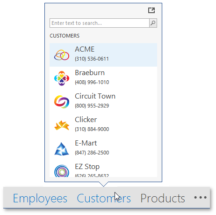The width and height of the screenshot is (216, 215).
Task: Select the ACME customer name
Action: (x=85, y=49)
